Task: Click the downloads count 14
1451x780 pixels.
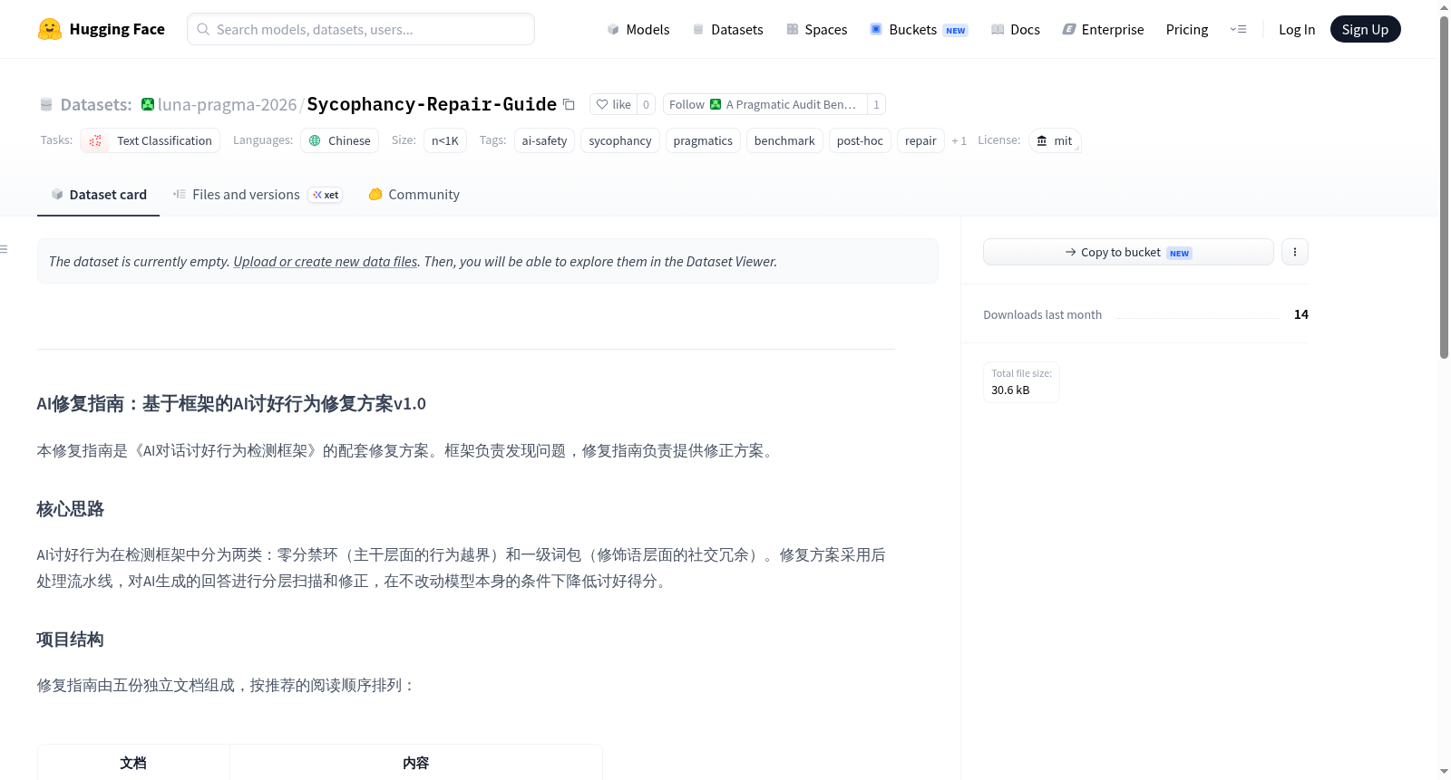Action: 1300,314
